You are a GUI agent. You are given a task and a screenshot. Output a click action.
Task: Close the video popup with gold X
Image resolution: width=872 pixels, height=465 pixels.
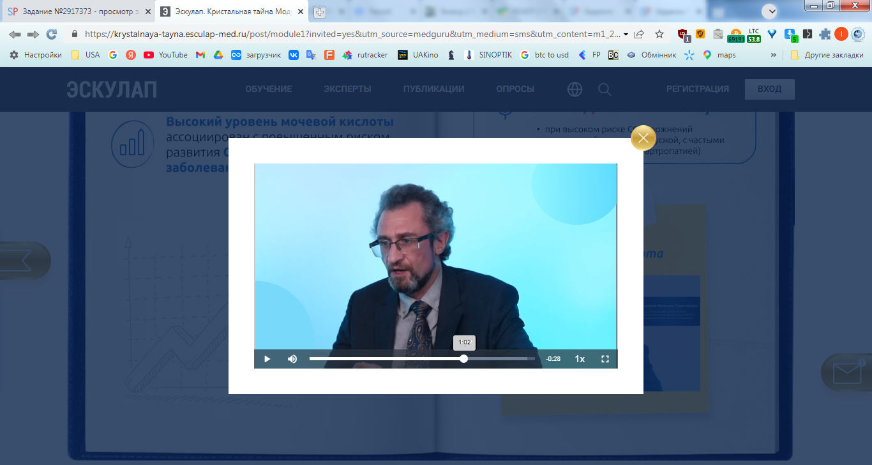tap(643, 138)
